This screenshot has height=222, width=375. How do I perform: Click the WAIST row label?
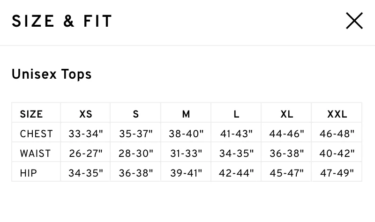tap(36, 154)
